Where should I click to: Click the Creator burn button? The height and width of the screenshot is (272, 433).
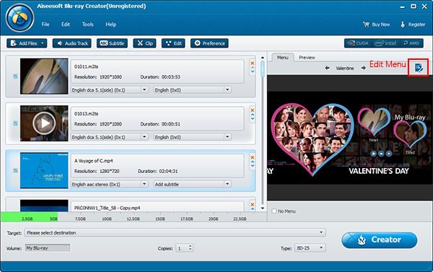pyautogui.click(x=380, y=240)
